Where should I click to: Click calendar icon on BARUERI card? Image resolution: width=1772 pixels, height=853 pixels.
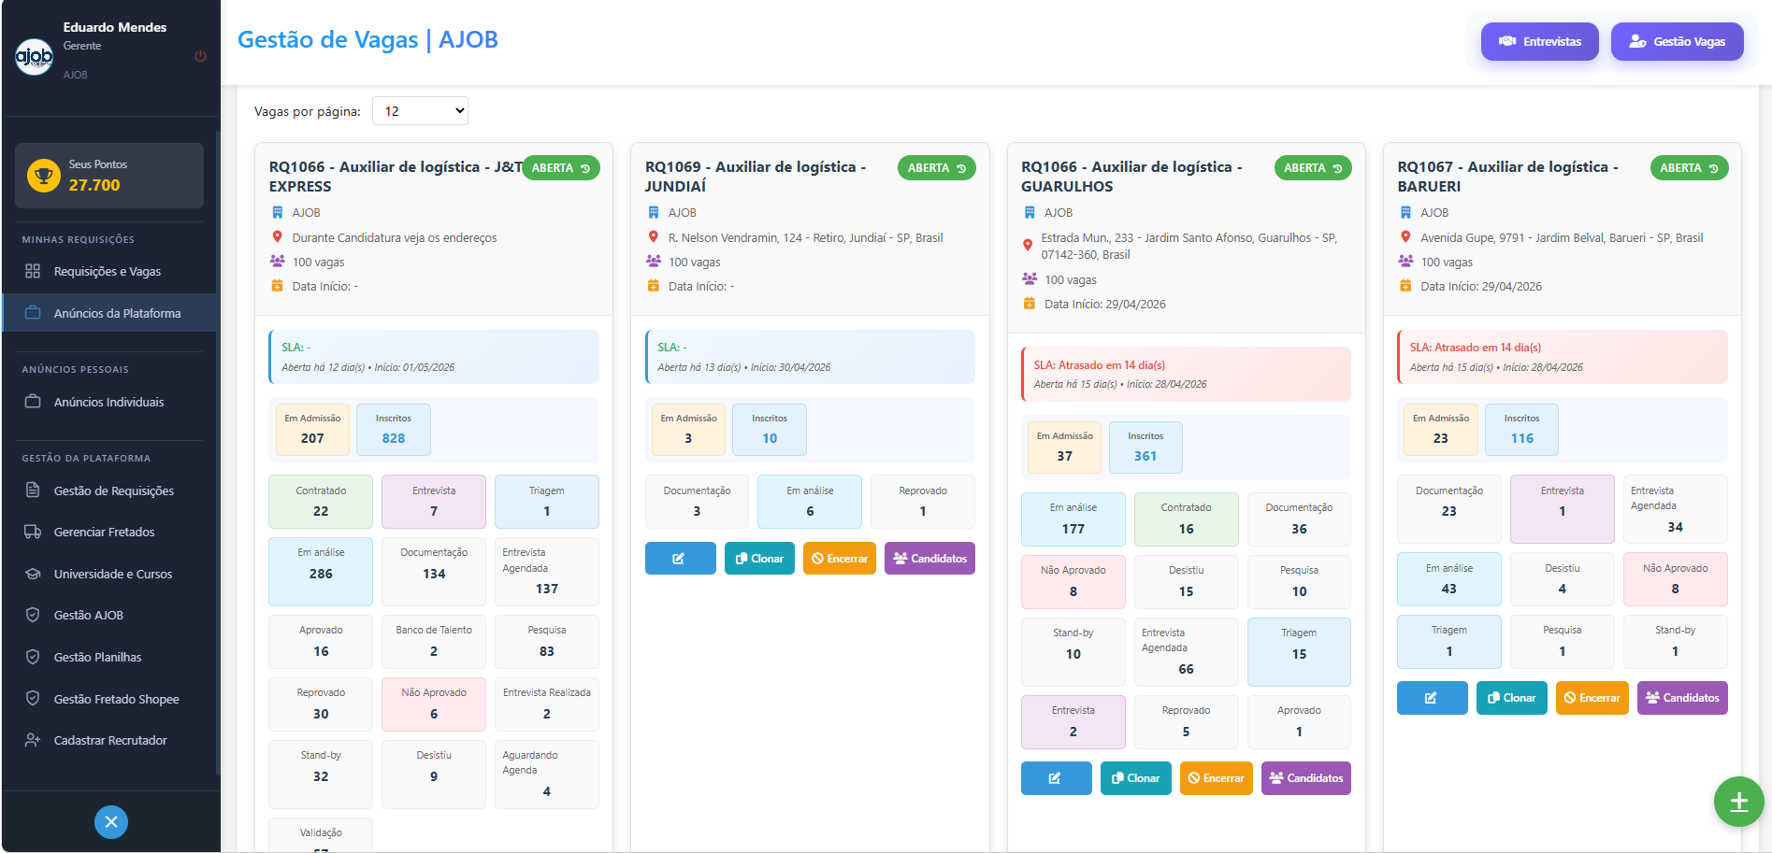[1405, 286]
